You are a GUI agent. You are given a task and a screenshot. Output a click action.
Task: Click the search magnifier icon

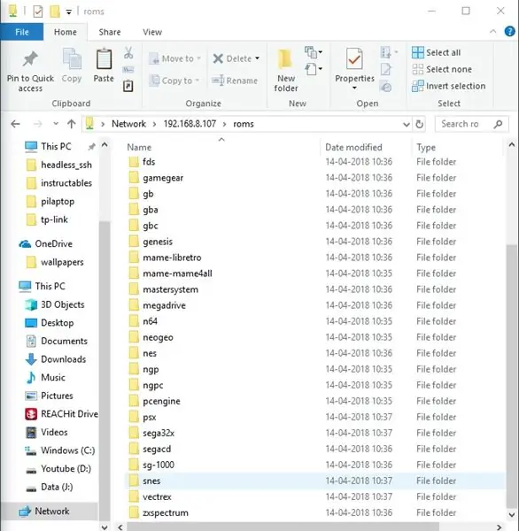click(498, 124)
